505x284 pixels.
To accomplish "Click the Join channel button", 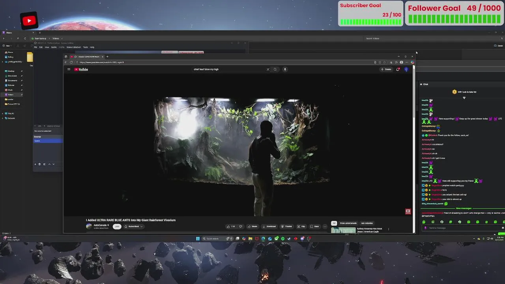I will pyautogui.click(x=117, y=226).
